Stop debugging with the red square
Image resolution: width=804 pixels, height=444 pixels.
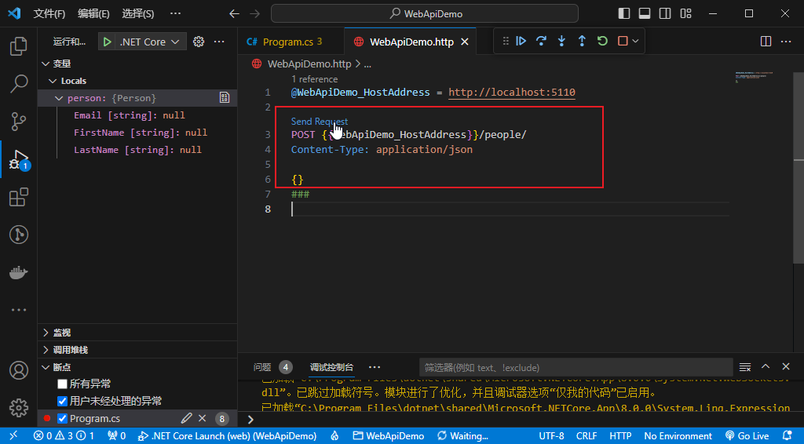point(623,42)
